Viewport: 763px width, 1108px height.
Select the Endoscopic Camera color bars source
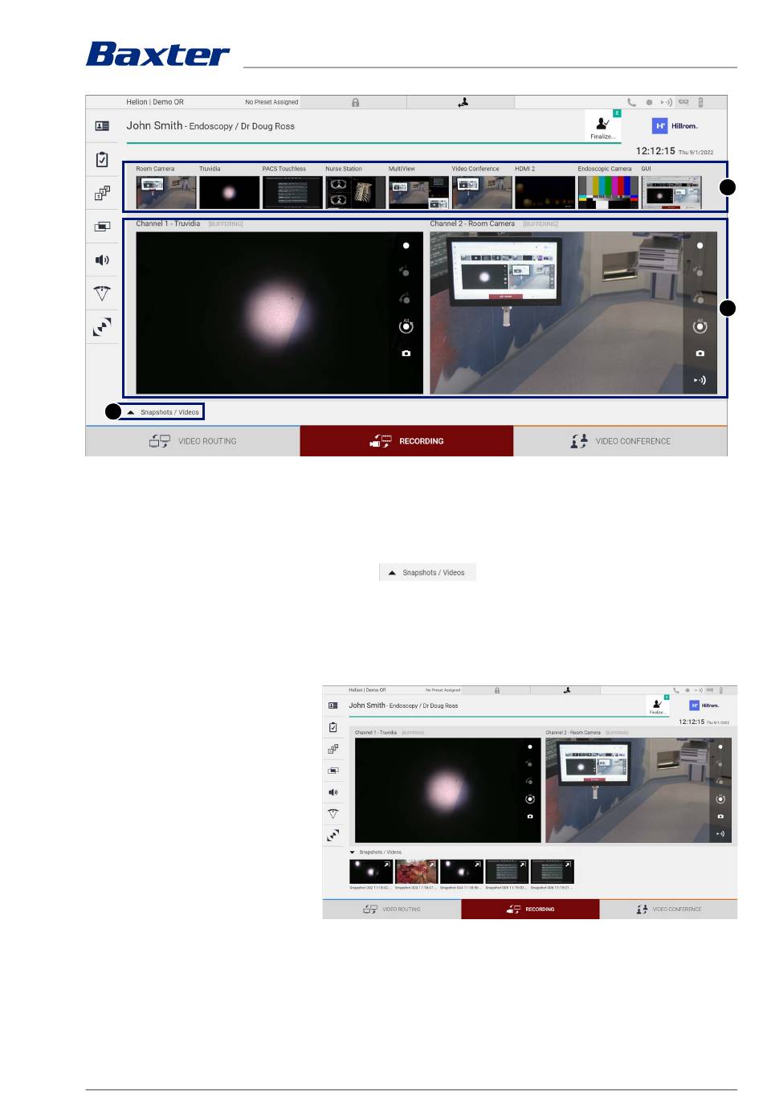(x=607, y=193)
